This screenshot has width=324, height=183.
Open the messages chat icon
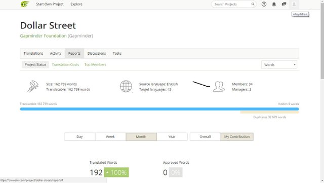(x=284, y=4)
